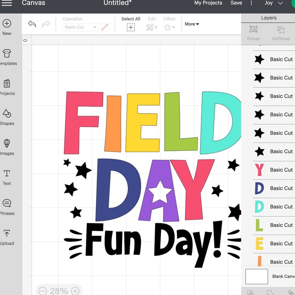Click the Upload icon
295x295 pixels.
[x=7, y=233]
